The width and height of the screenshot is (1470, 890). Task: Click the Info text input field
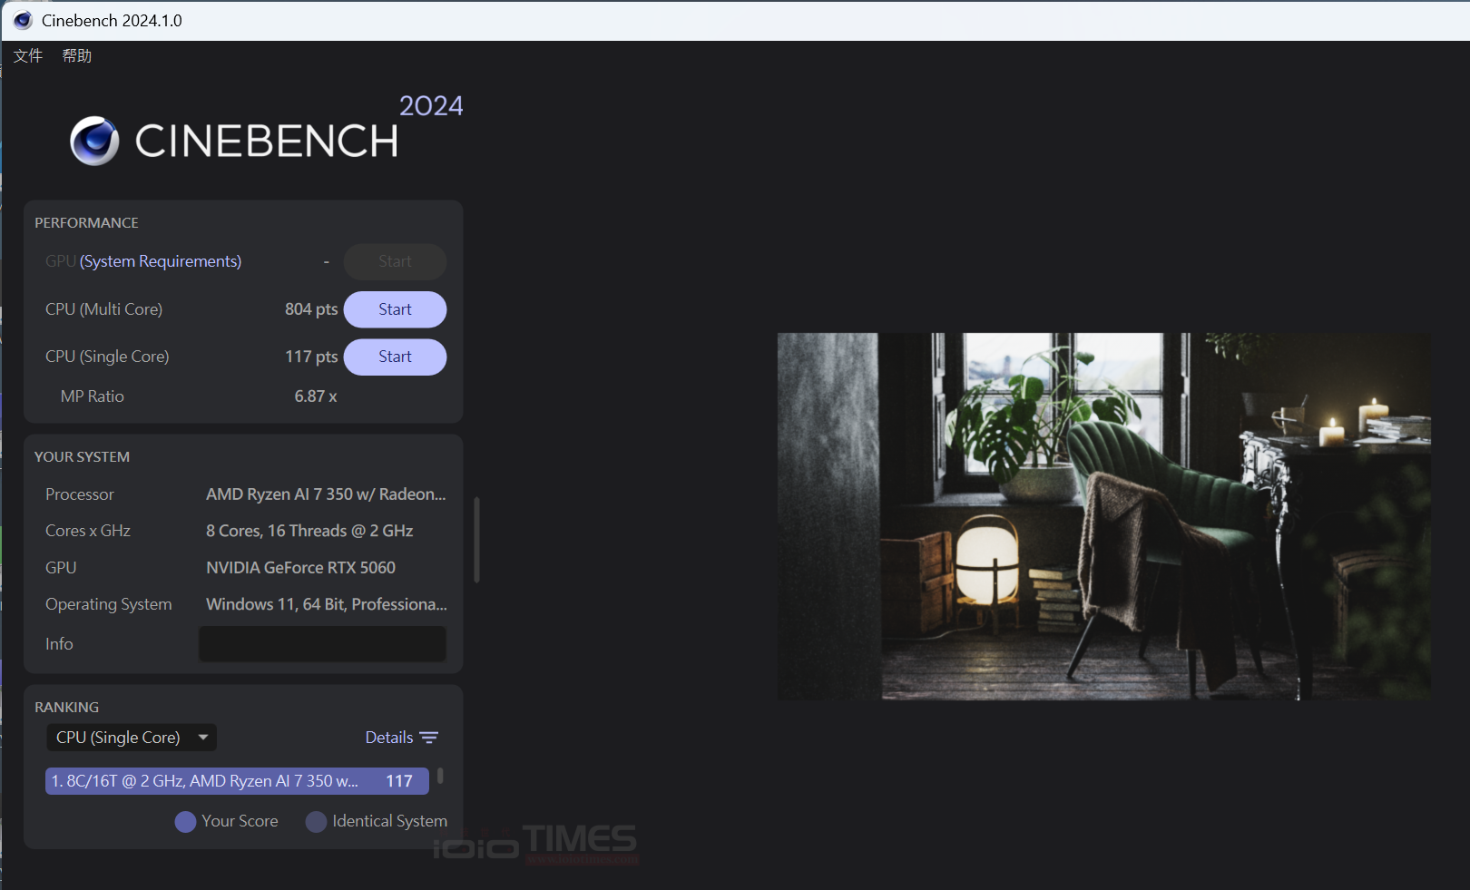pos(322,644)
